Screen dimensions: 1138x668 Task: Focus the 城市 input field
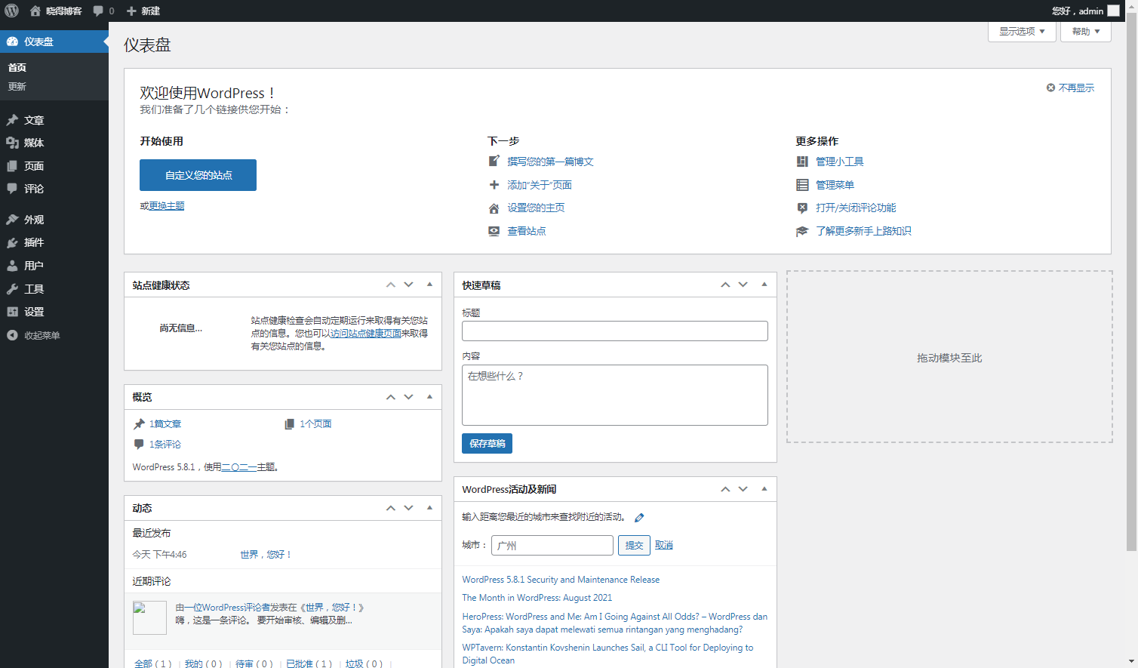pyautogui.click(x=552, y=545)
